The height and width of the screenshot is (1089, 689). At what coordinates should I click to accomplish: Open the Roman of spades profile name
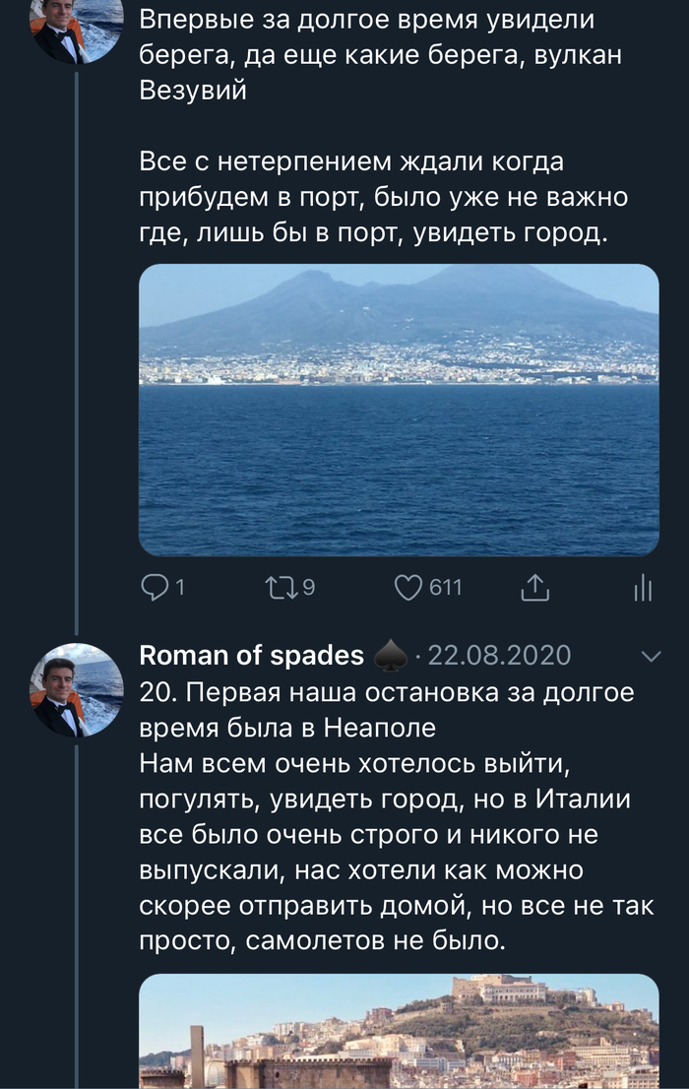click(251, 656)
